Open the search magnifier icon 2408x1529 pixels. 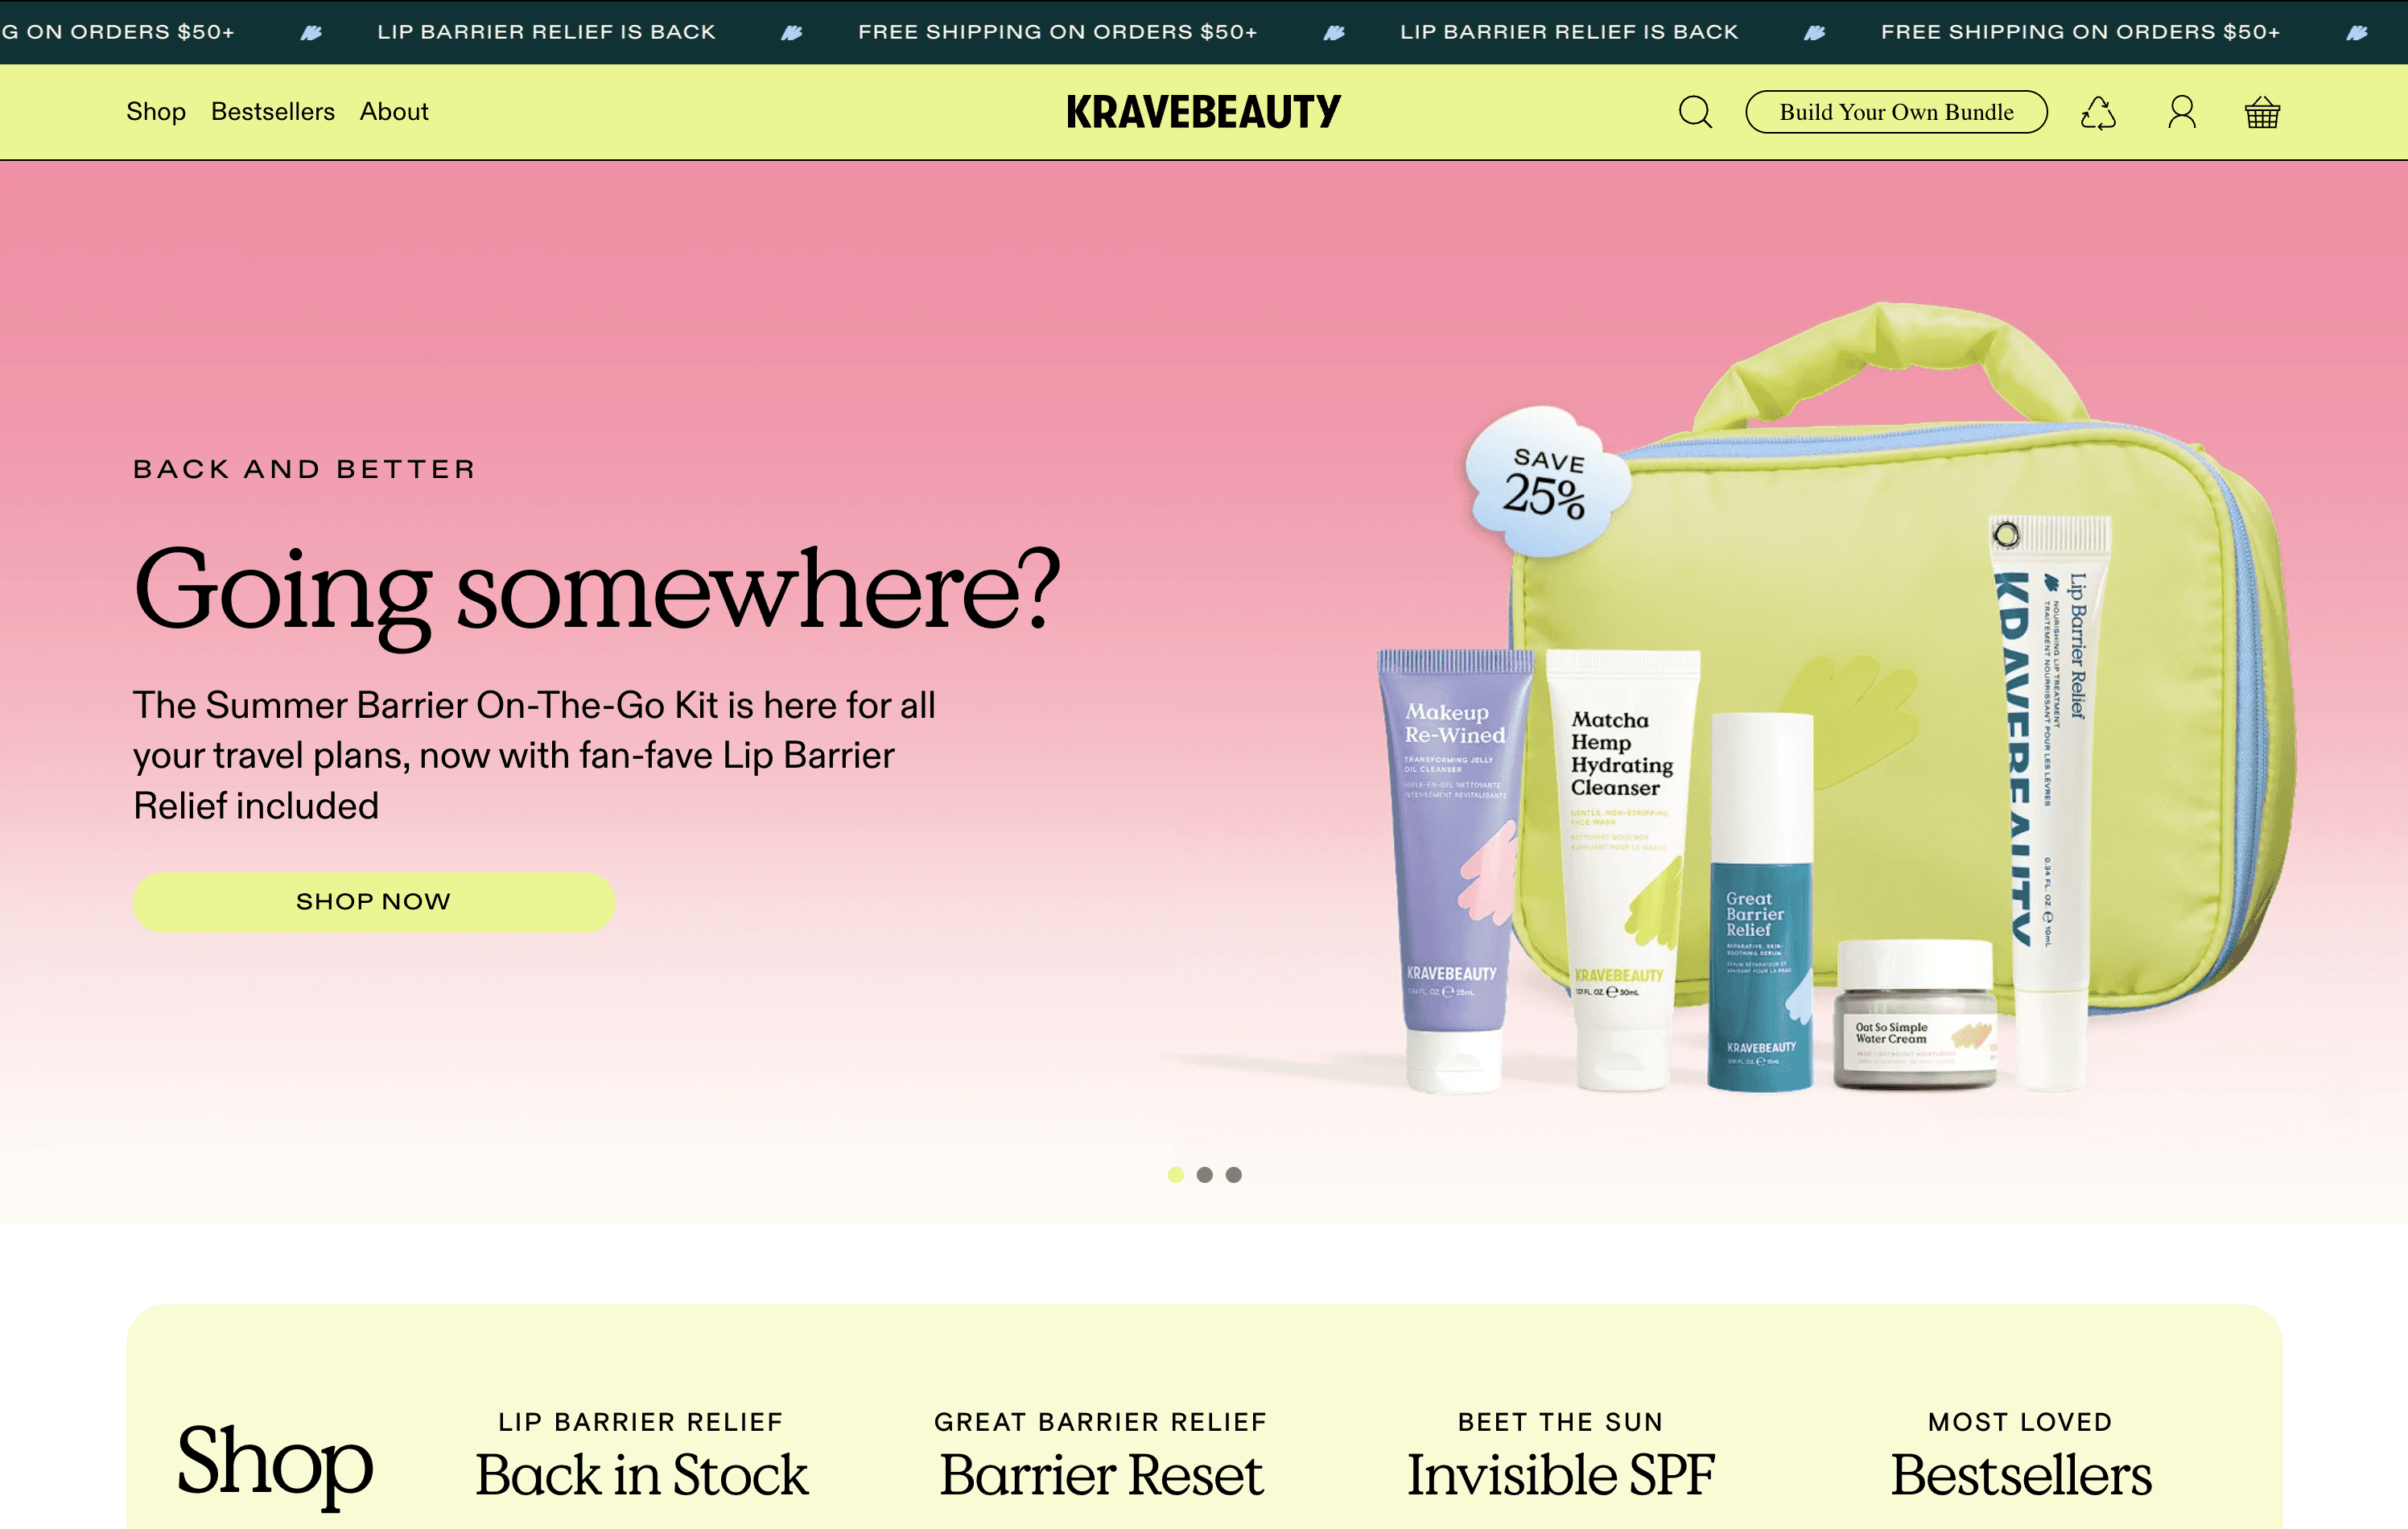click(1695, 112)
